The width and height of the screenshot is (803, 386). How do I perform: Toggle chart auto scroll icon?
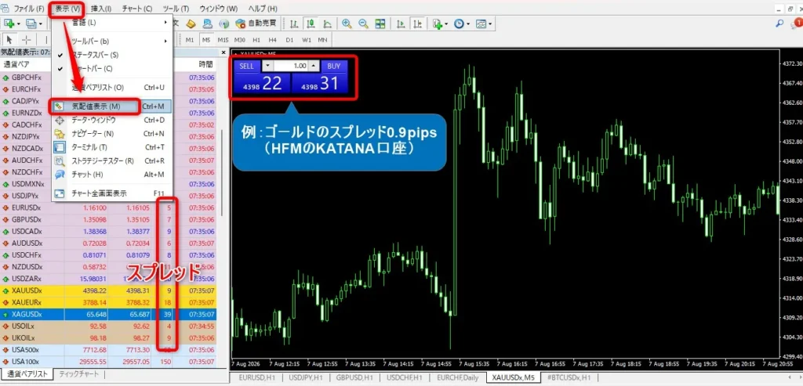tap(402, 23)
